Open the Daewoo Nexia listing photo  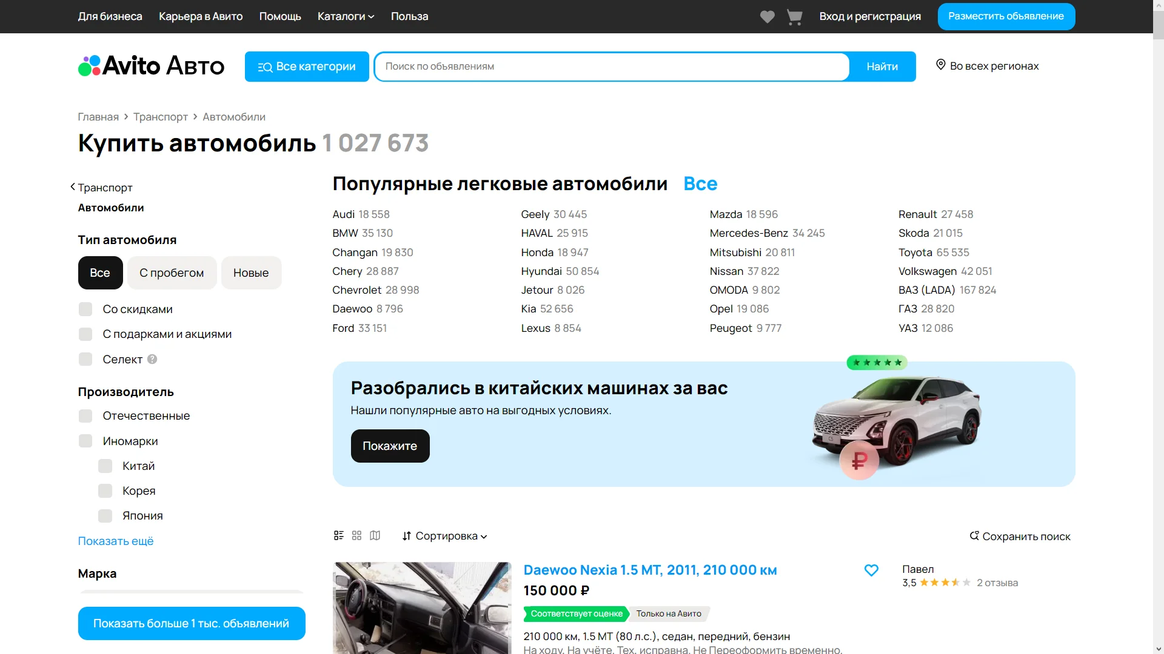[422, 607]
